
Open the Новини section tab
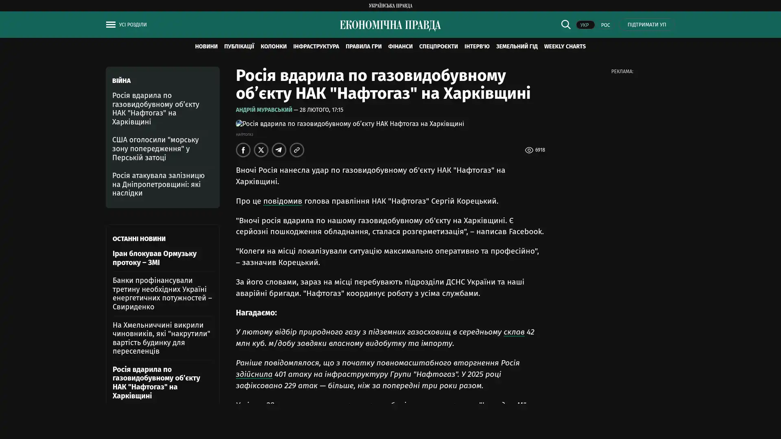(206, 46)
